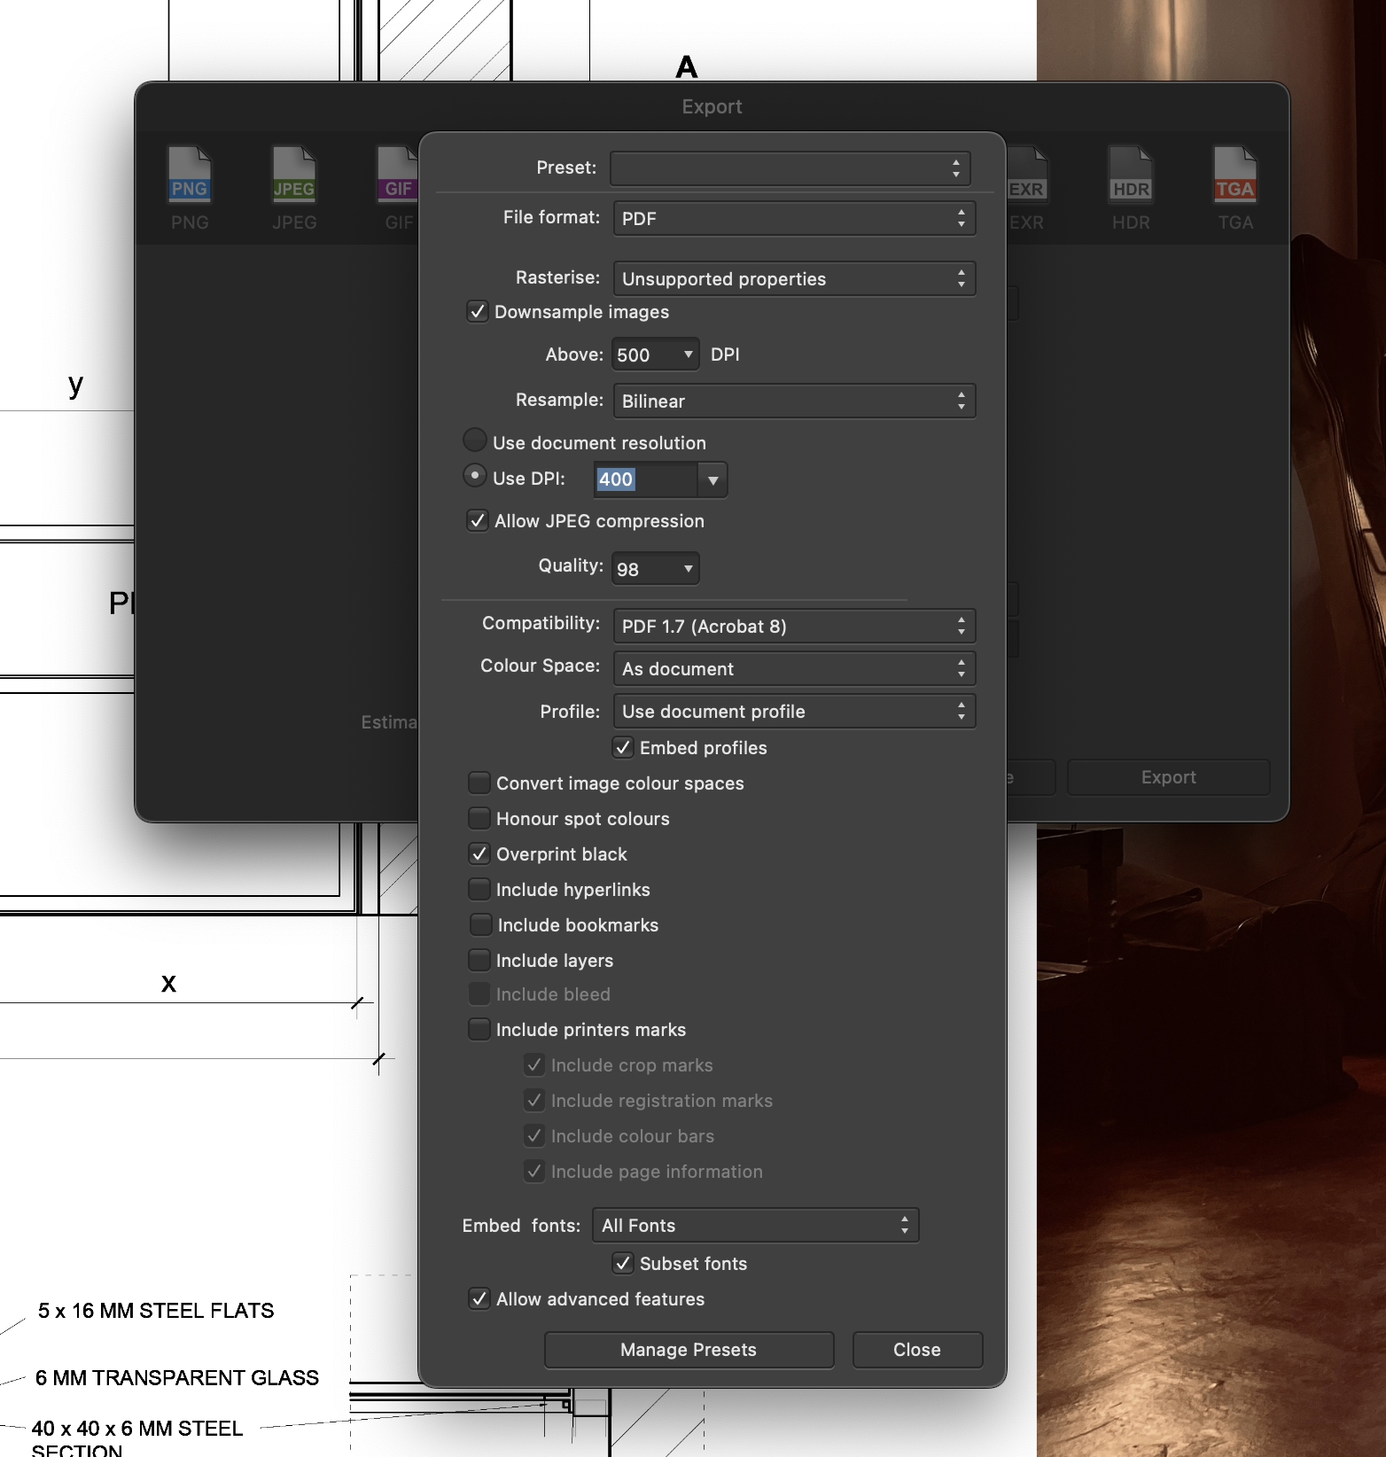Screen dimensions: 1386x1457
Task: Click the Manage Presets button
Action: click(x=689, y=1350)
